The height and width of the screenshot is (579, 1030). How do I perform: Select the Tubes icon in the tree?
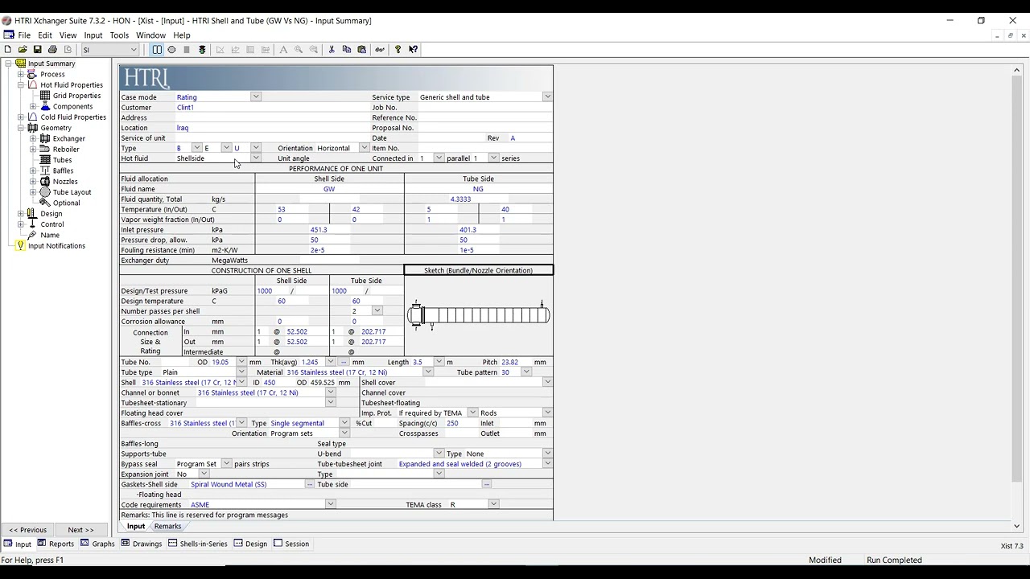45,160
